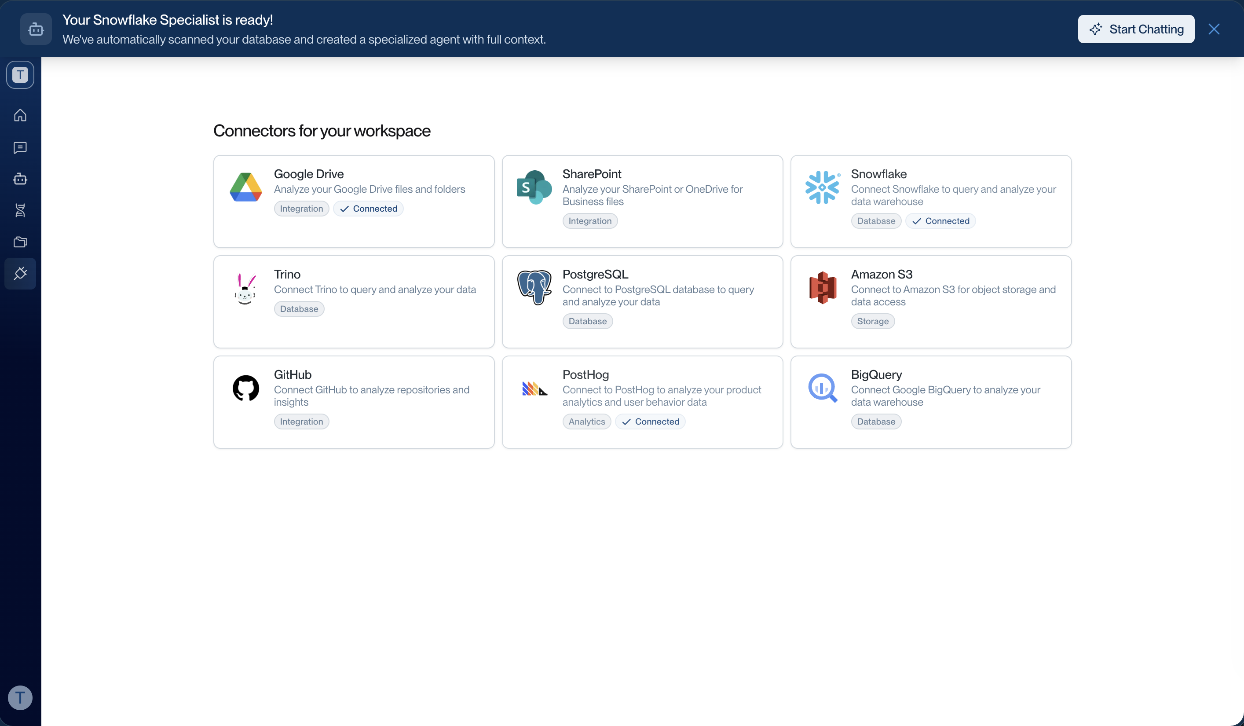Click the Storage tag on Amazon S3

click(872, 321)
